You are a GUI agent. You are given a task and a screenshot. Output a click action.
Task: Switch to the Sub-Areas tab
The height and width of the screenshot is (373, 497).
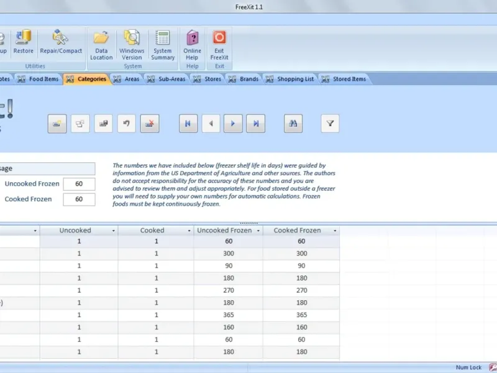[x=166, y=79]
